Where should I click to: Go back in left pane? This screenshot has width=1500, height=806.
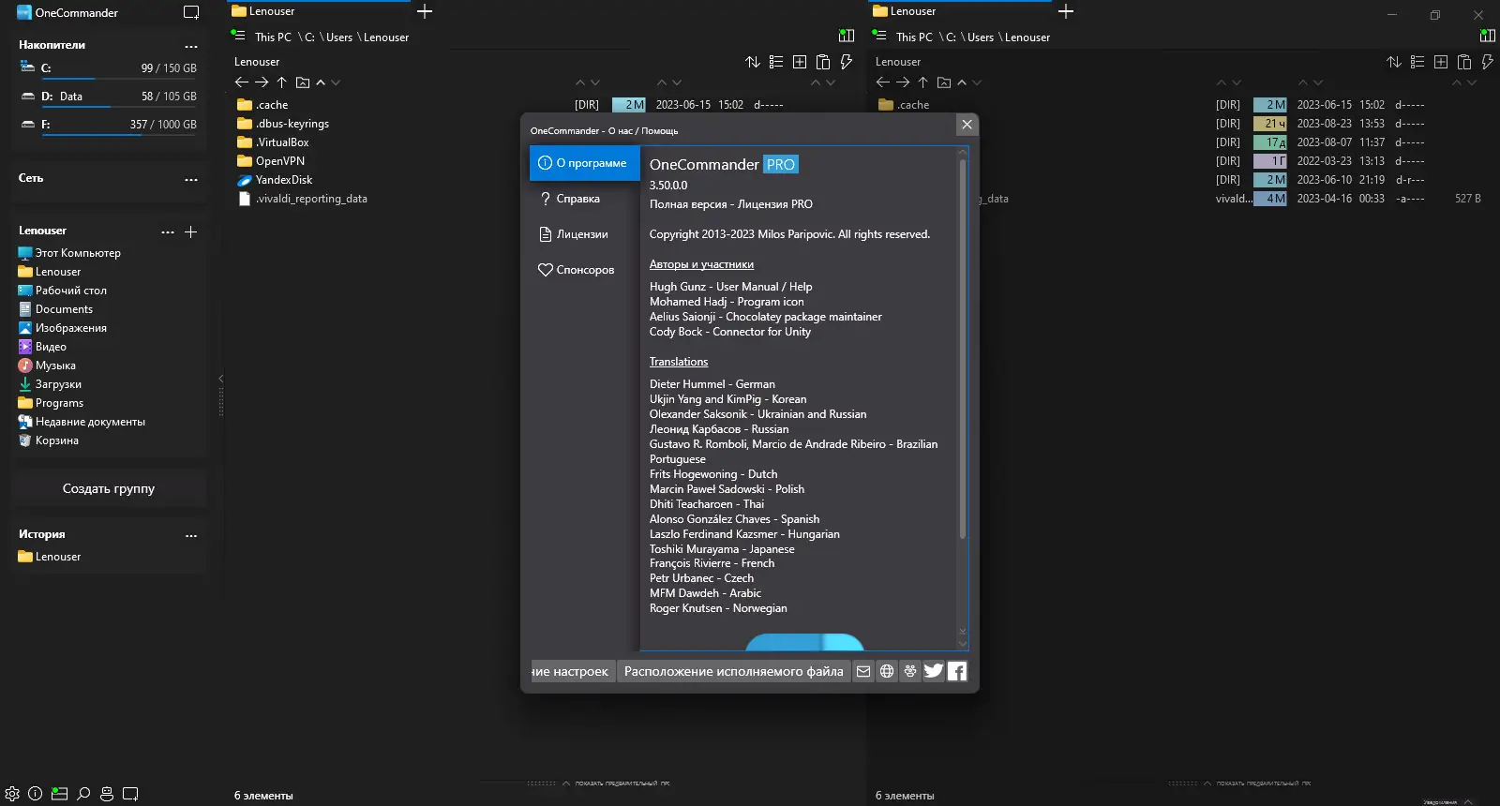tap(242, 82)
